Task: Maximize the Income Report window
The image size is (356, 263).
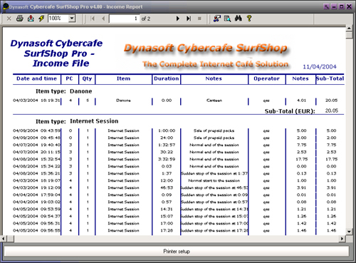Action: (x=342, y=6)
